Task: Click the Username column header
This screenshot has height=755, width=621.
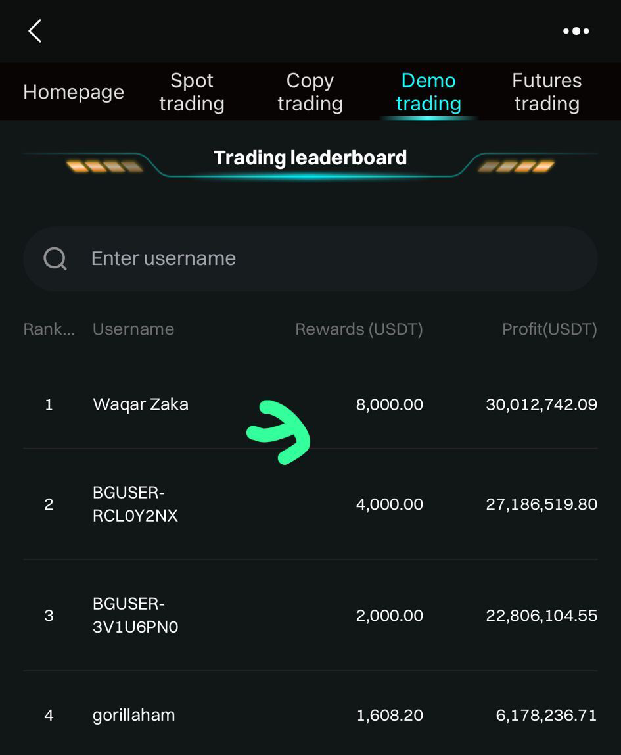Action: [x=133, y=329]
